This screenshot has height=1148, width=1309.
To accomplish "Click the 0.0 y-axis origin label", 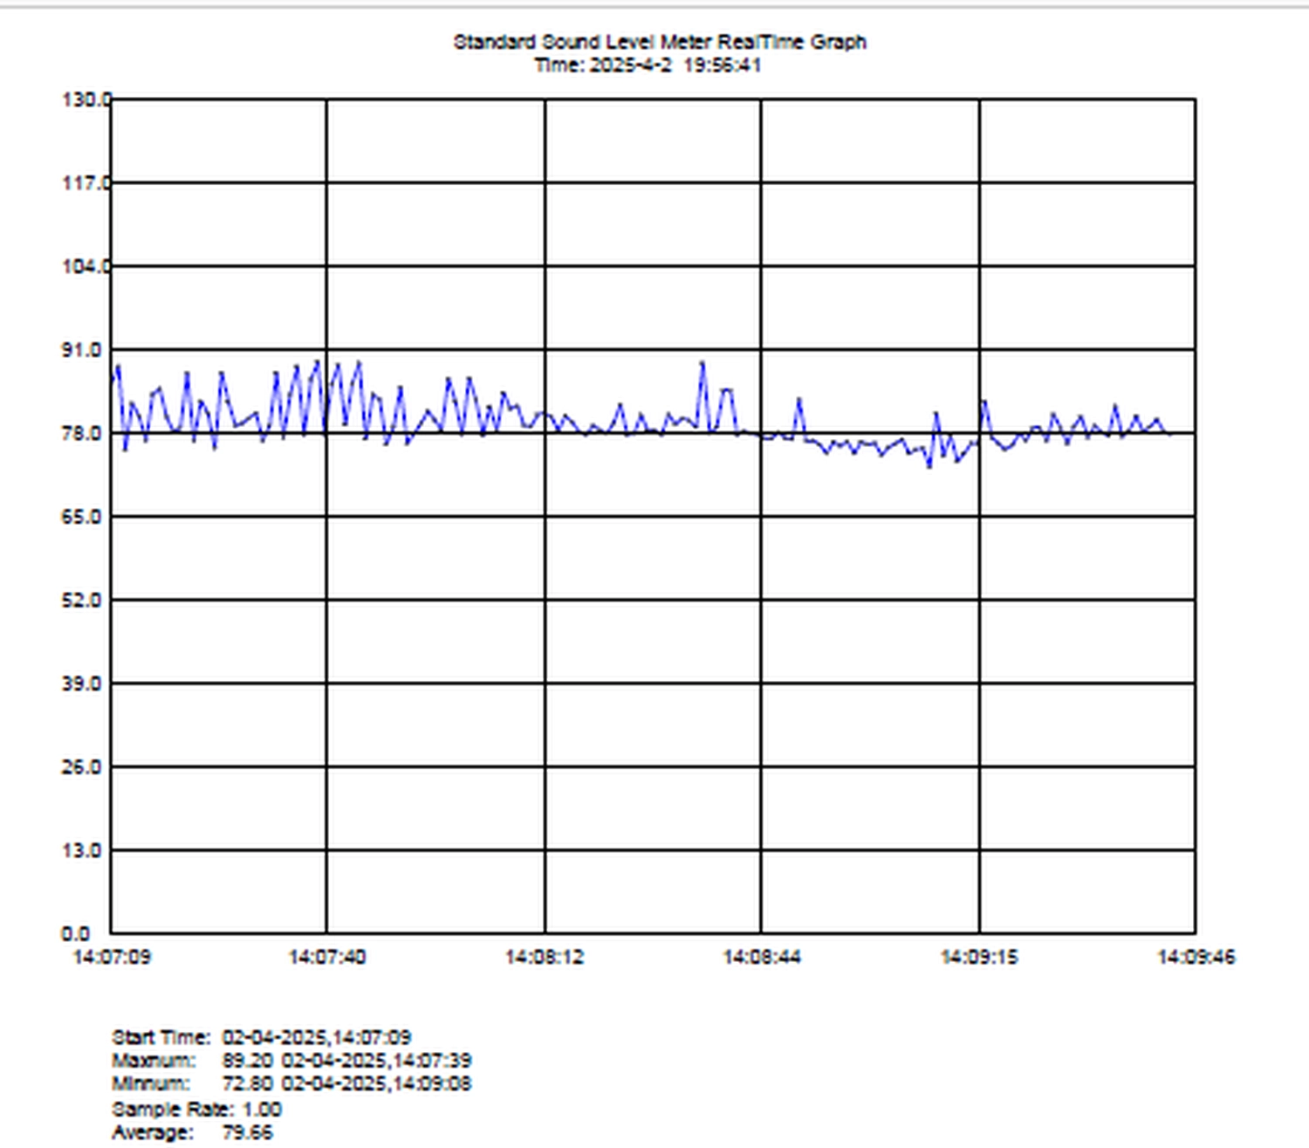I will click(75, 934).
